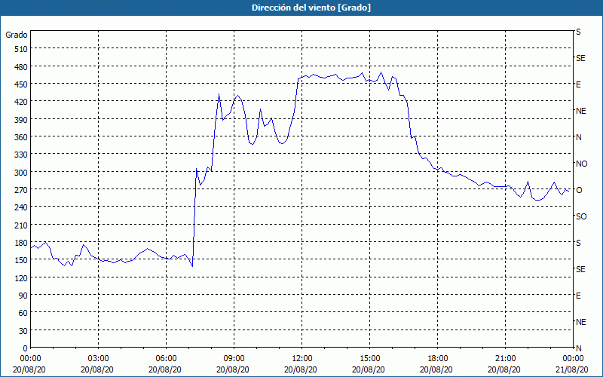The width and height of the screenshot is (603, 377).
Task: Select the 90 degree axis label
Action: [23, 296]
